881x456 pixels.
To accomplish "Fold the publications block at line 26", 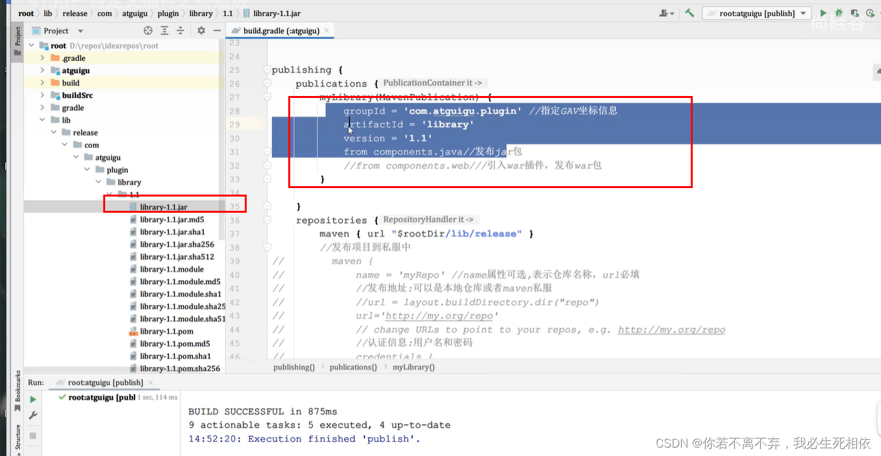I will point(267,84).
